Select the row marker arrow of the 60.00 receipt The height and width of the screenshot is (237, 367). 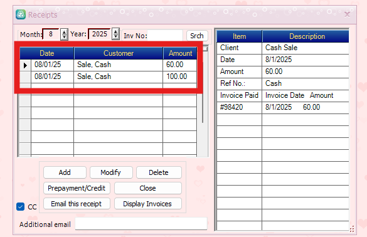(x=25, y=65)
